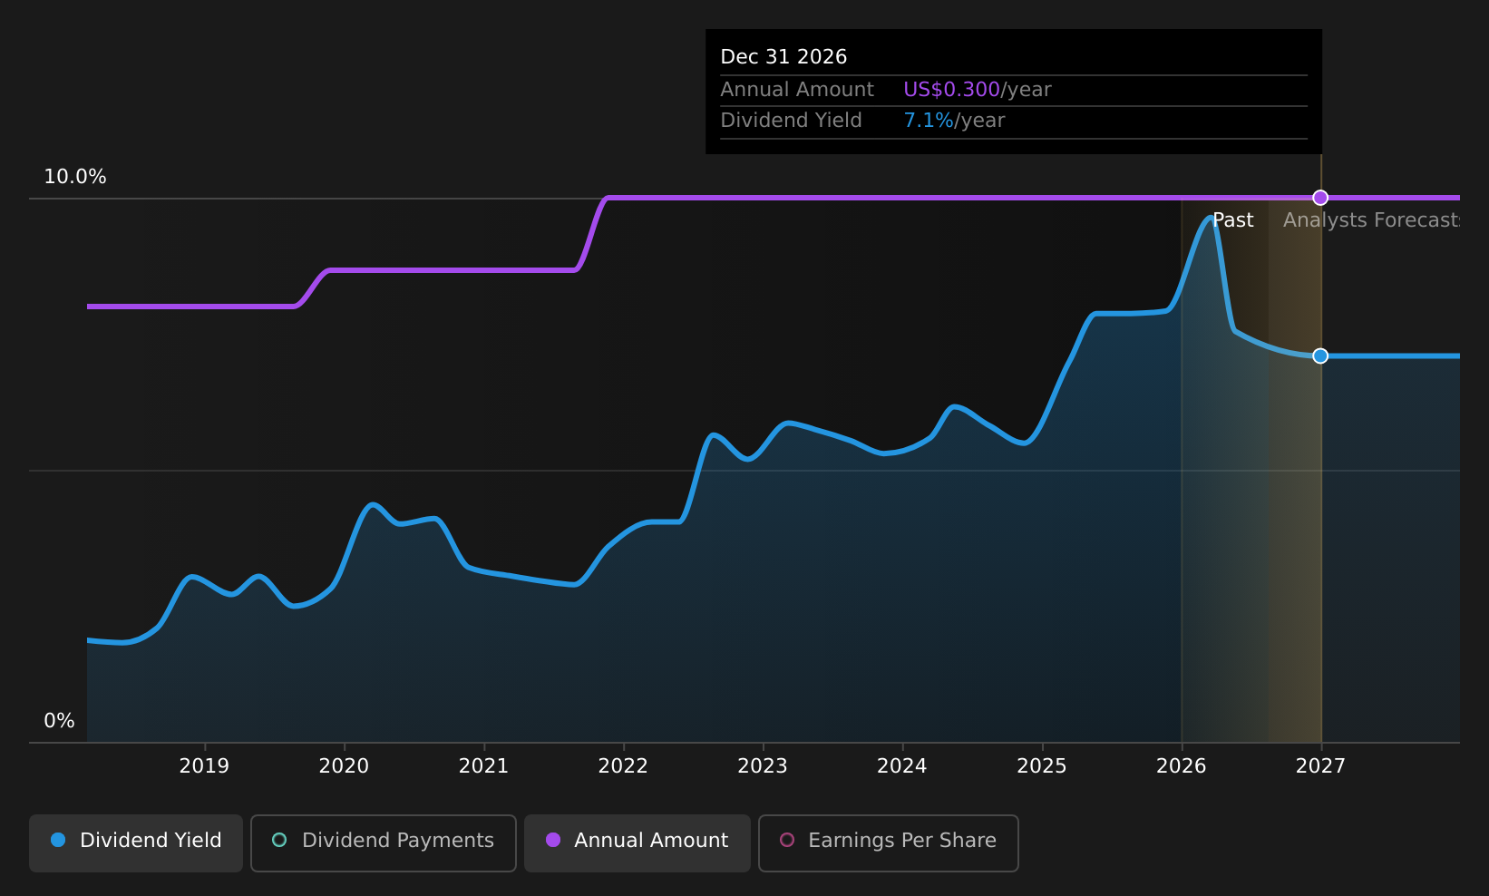Click the 0% y-axis label
The image size is (1489, 896).
tap(59, 721)
